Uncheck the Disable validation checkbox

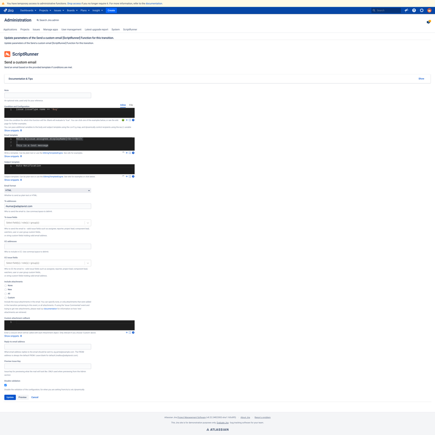click(x=5, y=385)
